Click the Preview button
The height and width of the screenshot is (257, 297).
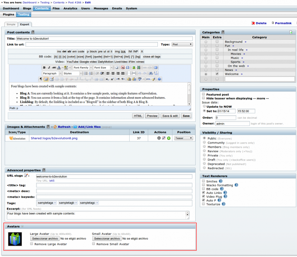pos(152,116)
